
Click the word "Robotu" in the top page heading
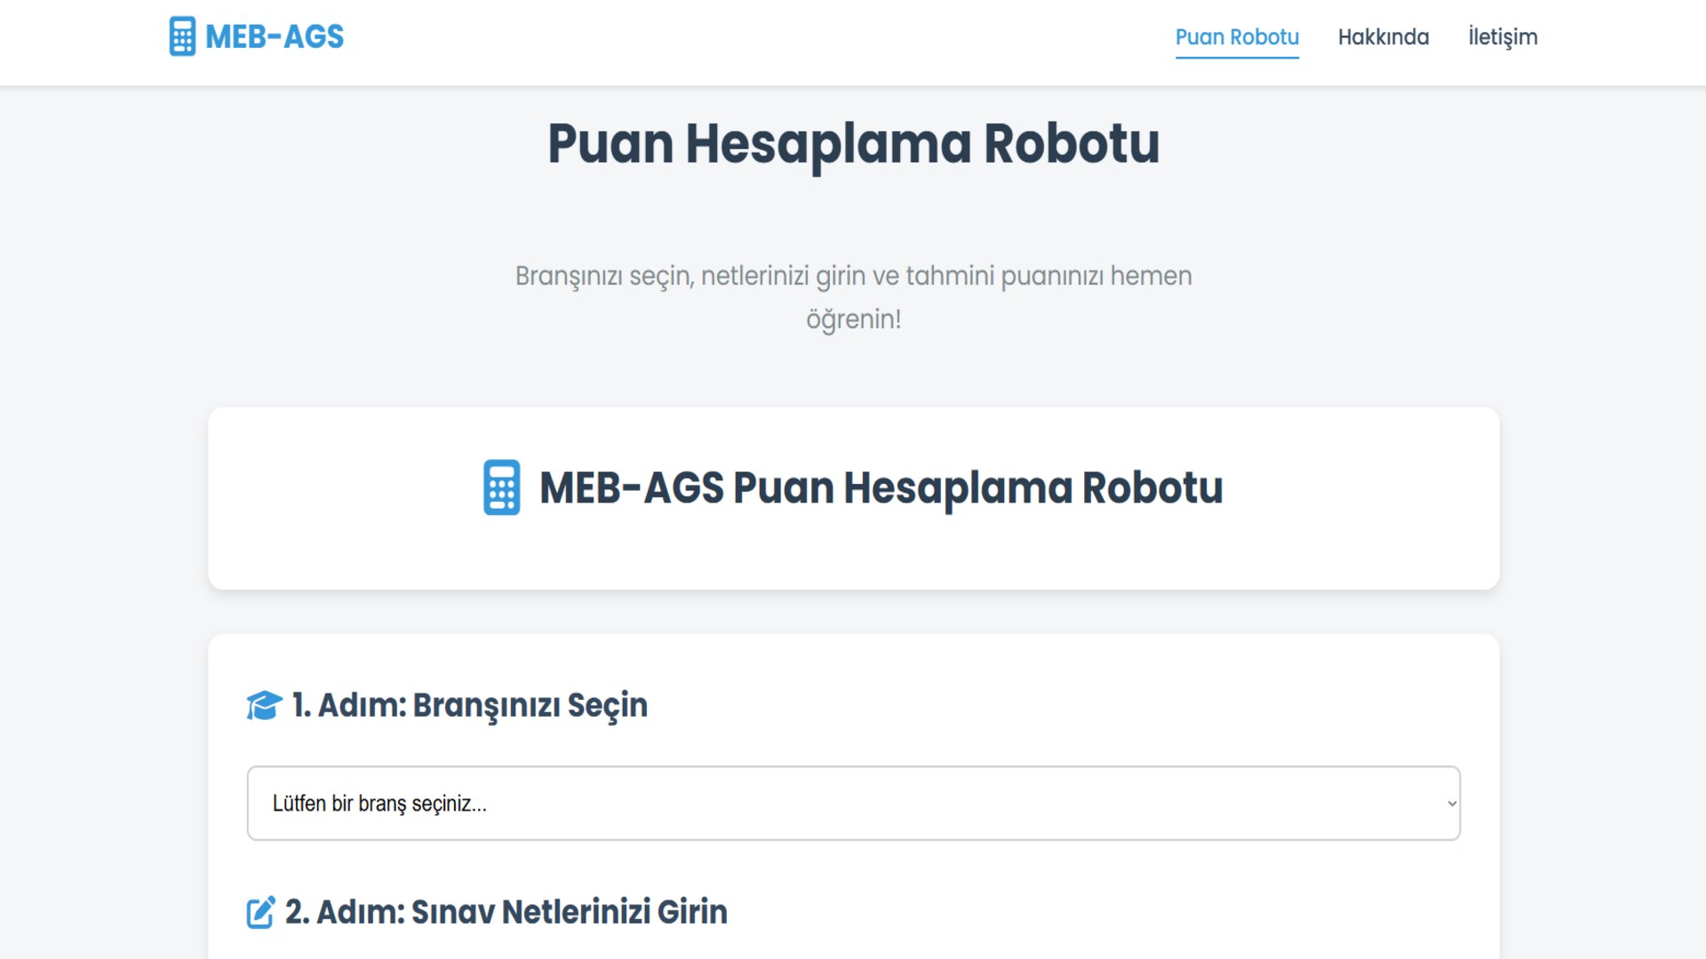pos(1071,144)
